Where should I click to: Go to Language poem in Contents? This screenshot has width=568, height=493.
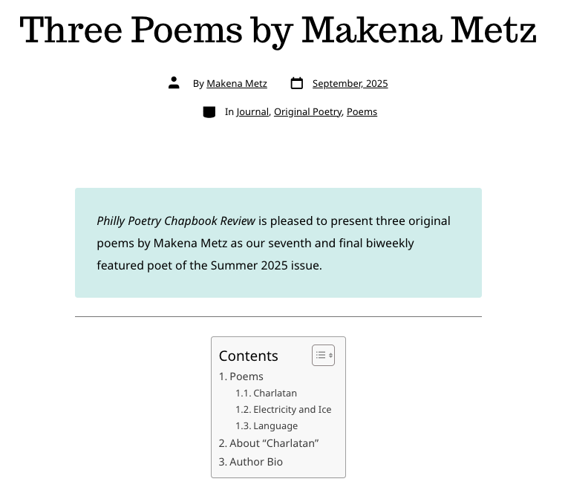click(x=275, y=426)
